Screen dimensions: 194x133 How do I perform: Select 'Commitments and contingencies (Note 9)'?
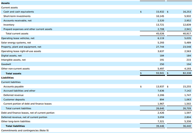point(25,131)
